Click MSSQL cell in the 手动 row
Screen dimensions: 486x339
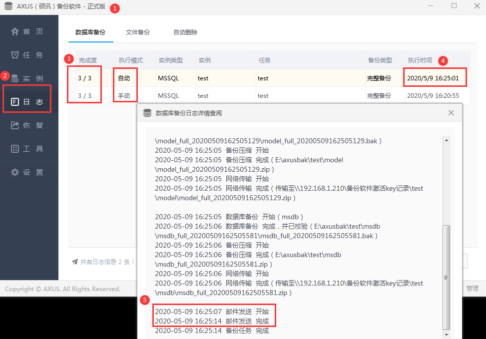click(168, 95)
